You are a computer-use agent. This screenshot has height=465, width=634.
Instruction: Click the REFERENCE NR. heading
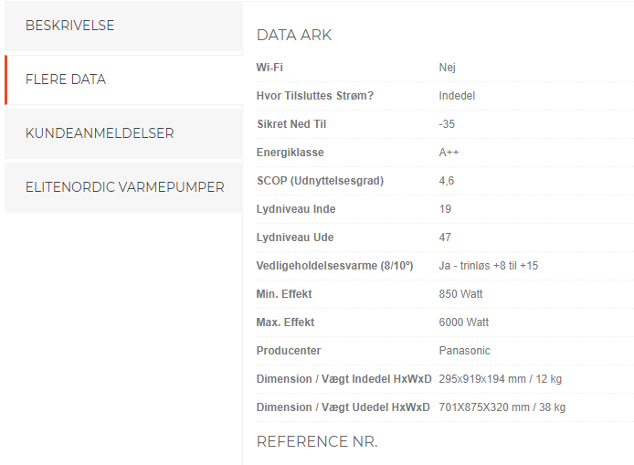pos(317,441)
